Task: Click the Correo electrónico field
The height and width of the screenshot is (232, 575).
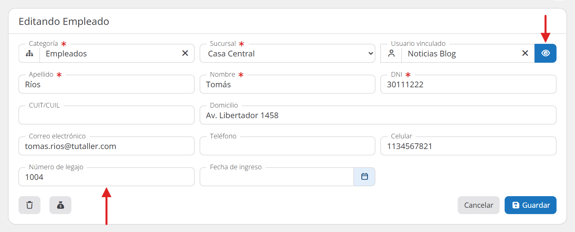Action: coord(106,146)
